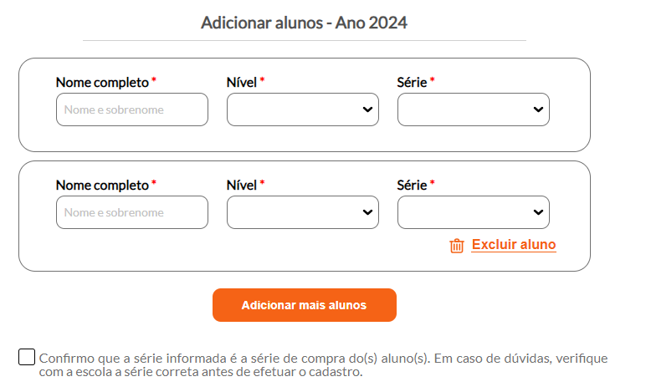Screen dimensions: 646x392
Task: Tick the série confirmation checkbox
Action: coord(27,357)
